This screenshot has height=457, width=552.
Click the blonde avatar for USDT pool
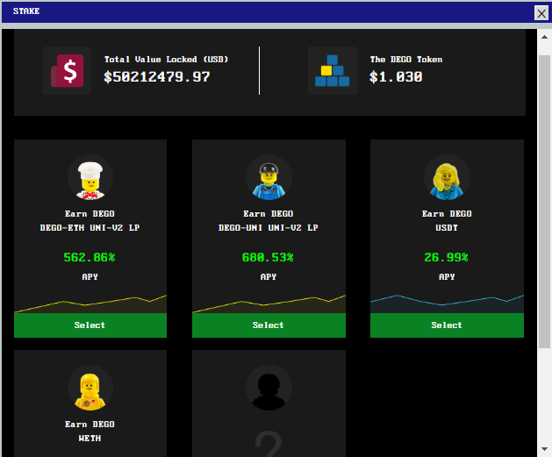pos(447,178)
